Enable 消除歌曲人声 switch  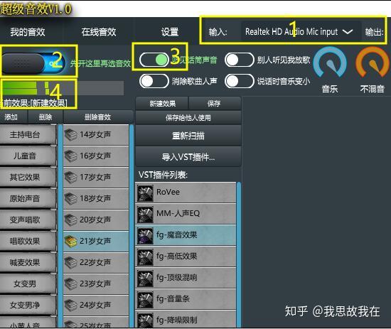coord(154,81)
